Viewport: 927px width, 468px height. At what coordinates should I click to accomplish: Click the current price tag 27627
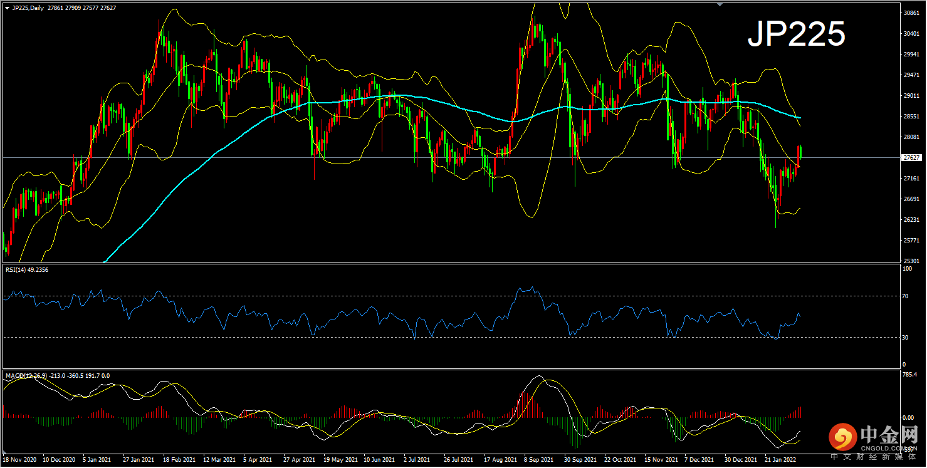[x=911, y=158]
